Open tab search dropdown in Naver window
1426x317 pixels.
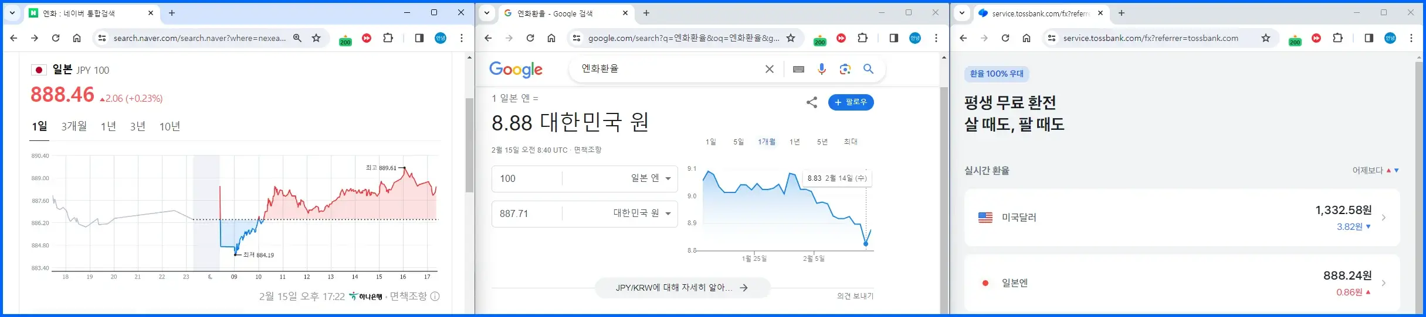point(12,13)
